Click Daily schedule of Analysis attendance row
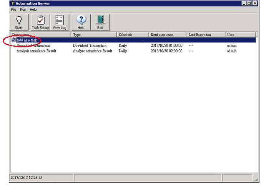This screenshot has width=261, height=185. tap(123, 51)
